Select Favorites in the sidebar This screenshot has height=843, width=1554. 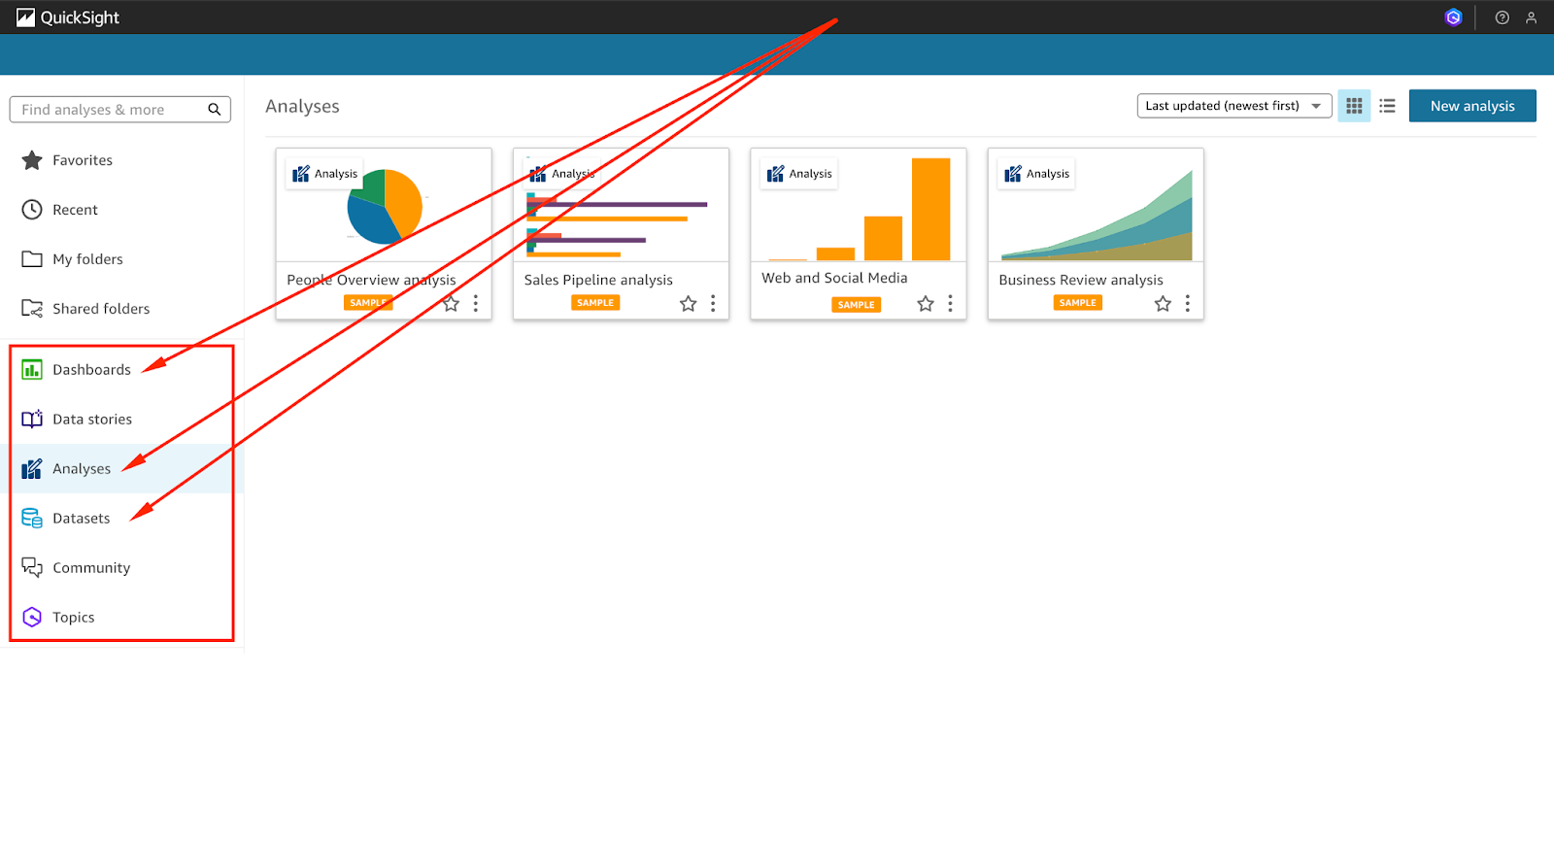(x=83, y=160)
